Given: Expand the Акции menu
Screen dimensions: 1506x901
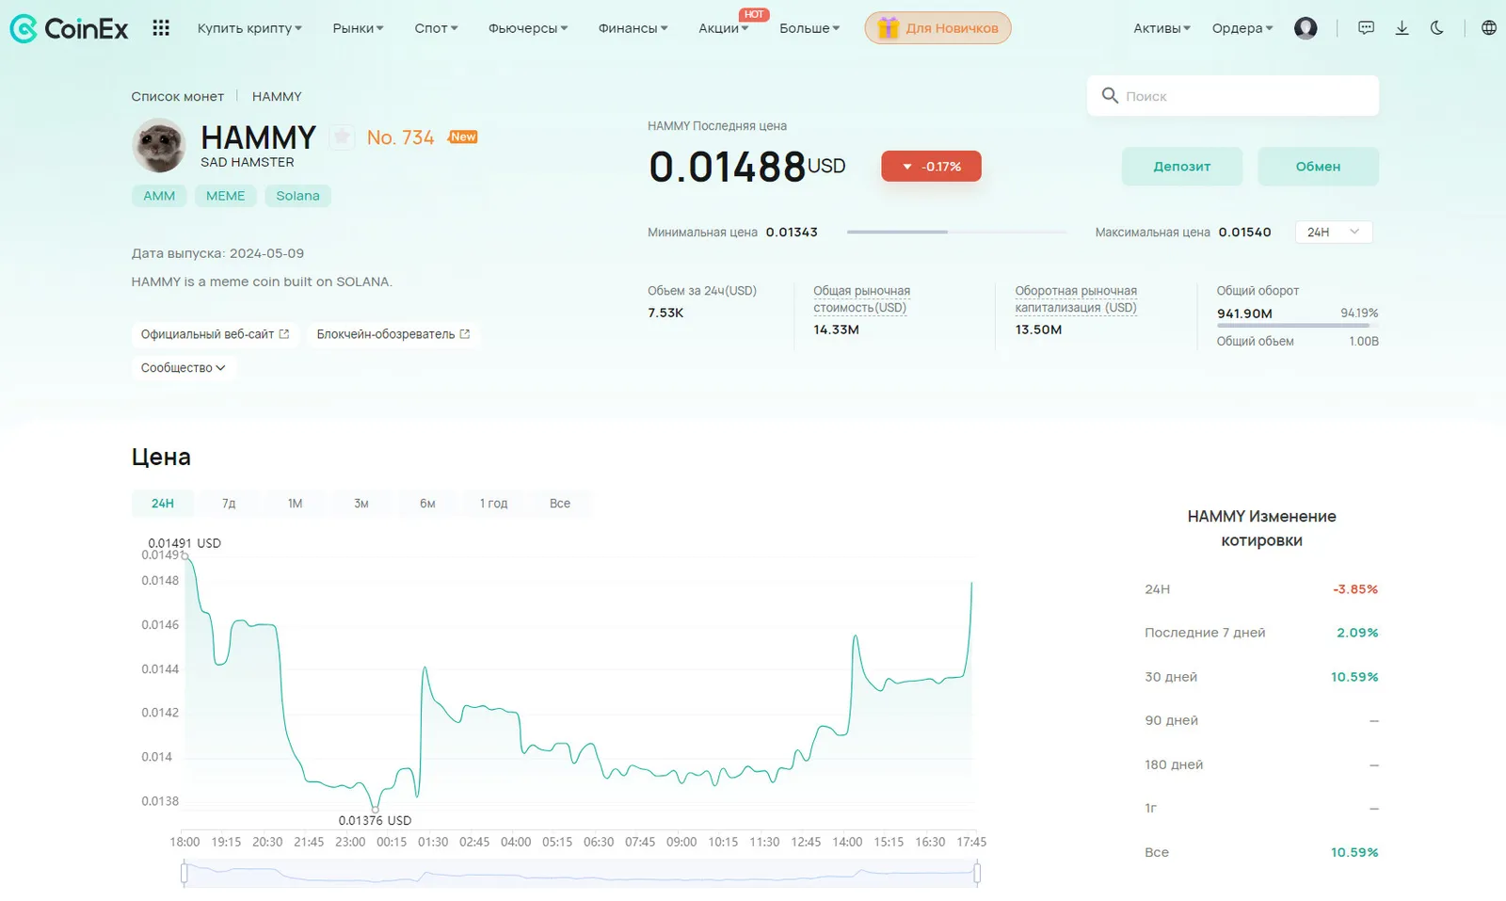Looking at the screenshot, I should coord(723,28).
